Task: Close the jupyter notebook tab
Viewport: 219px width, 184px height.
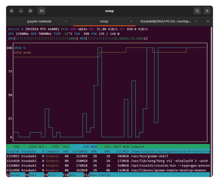Action: pyautogui.click(x=66, y=21)
